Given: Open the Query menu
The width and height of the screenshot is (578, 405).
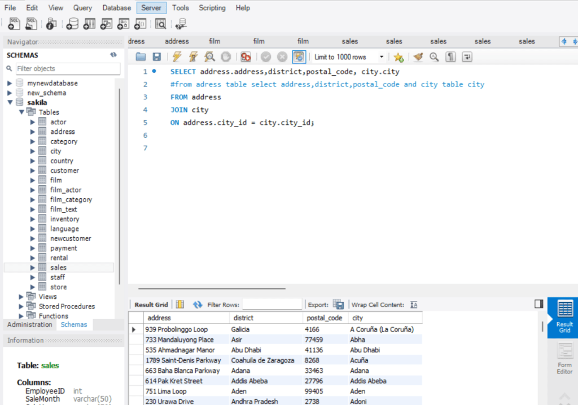Looking at the screenshot, I should point(83,8).
